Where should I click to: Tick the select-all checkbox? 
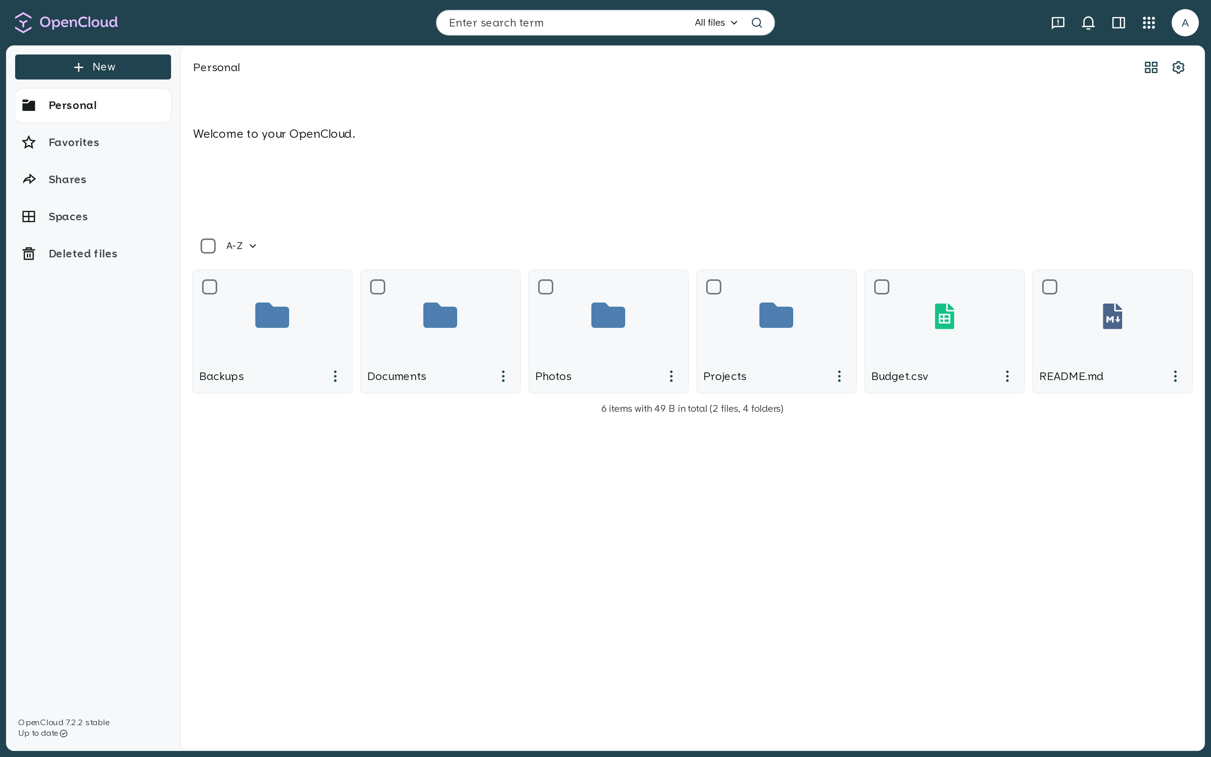point(208,246)
